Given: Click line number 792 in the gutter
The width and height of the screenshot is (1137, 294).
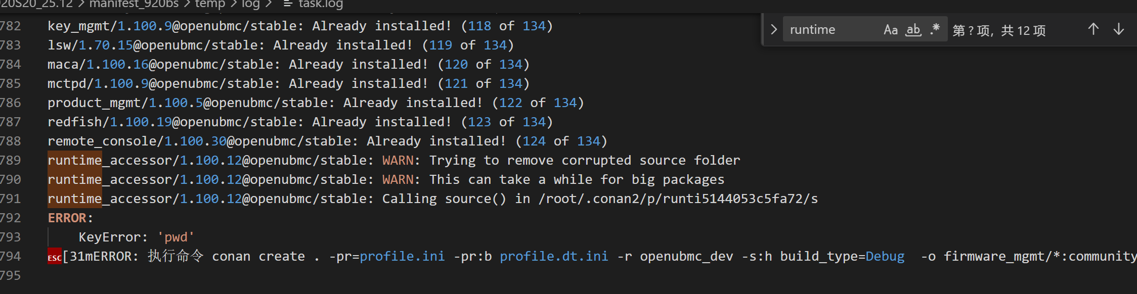Looking at the screenshot, I should [x=11, y=218].
